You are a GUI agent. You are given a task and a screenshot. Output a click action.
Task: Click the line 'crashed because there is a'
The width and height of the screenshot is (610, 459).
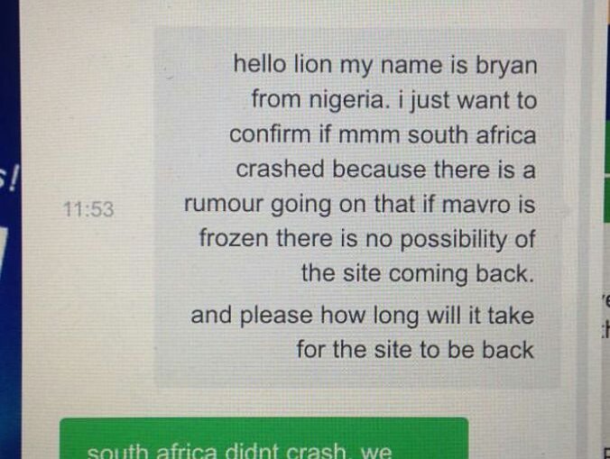(386, 170)
